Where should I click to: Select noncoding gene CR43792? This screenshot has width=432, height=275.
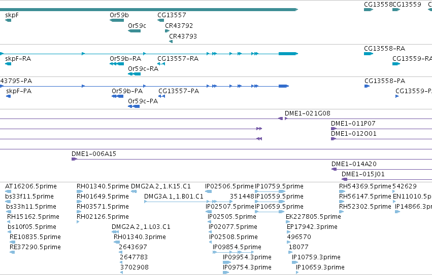point(167,31)
